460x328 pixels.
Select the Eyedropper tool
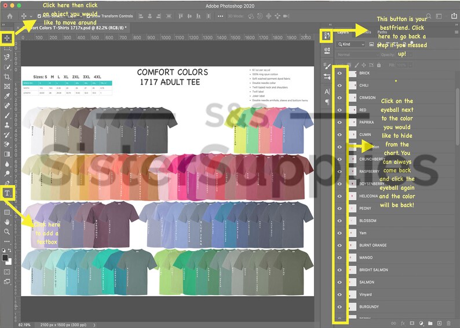tap(7, 96)
